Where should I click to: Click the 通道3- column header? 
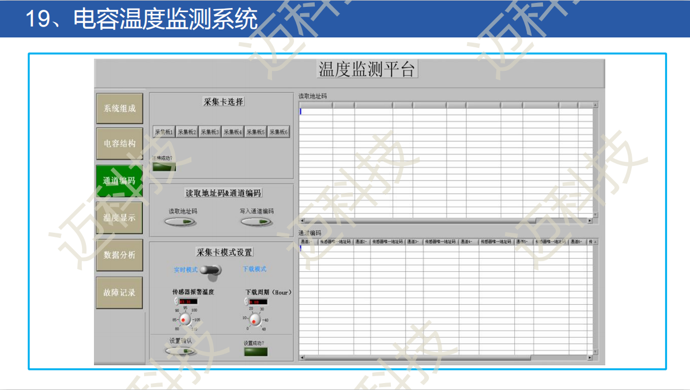pos(414,242)
